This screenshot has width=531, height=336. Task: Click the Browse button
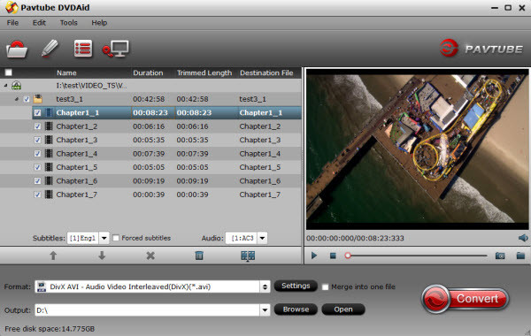[x=296, y=309]
